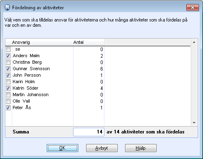Uncheck the Anders Malm checkbox

[x=8, y=56]
